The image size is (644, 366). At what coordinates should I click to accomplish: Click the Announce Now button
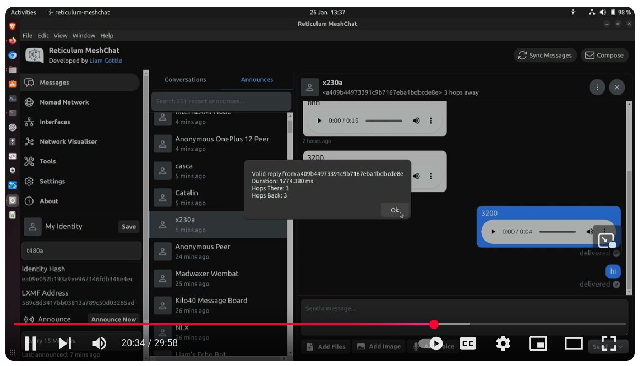(113, 319)
